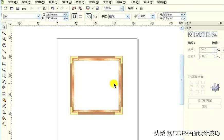Open the 排列(A) menu

tap(67, 2)
